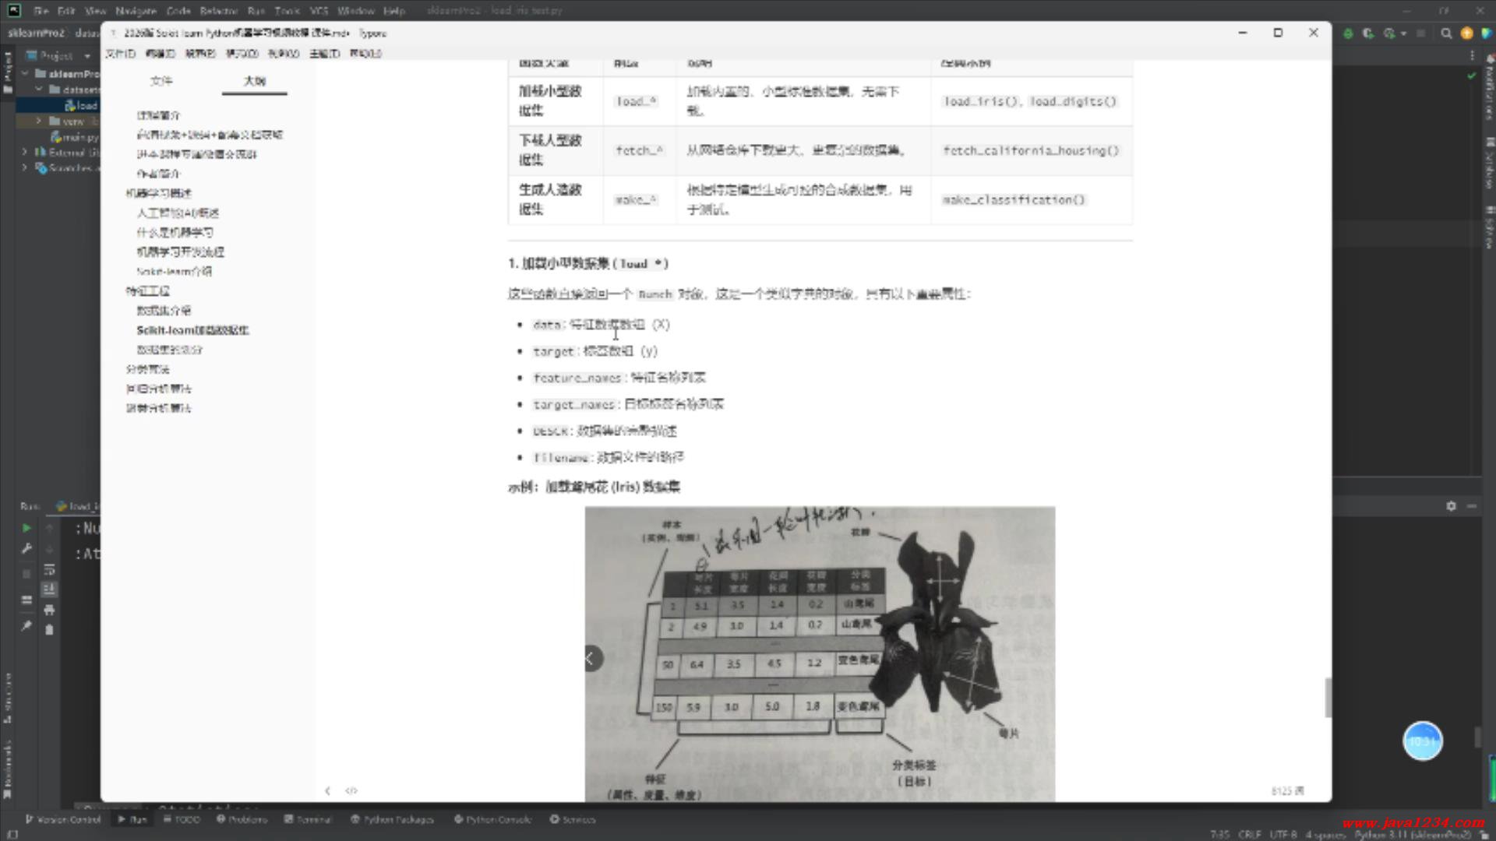Toggle soft-wrap in Run console
This screenshot has width=1496, height=841.
pyautogui.click(x=49, y=569)
